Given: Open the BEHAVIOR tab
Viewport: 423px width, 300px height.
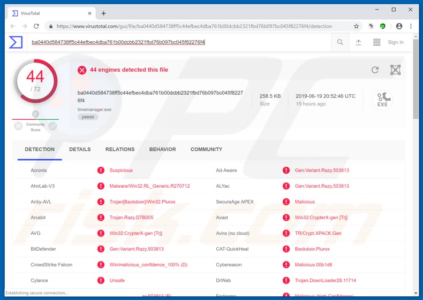Looking at the screenshot, I should pos(162,149).
